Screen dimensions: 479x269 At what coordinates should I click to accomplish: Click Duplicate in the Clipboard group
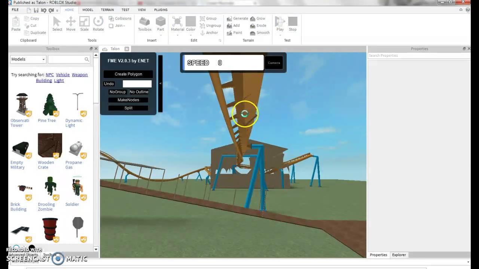[x=35, y=33]
